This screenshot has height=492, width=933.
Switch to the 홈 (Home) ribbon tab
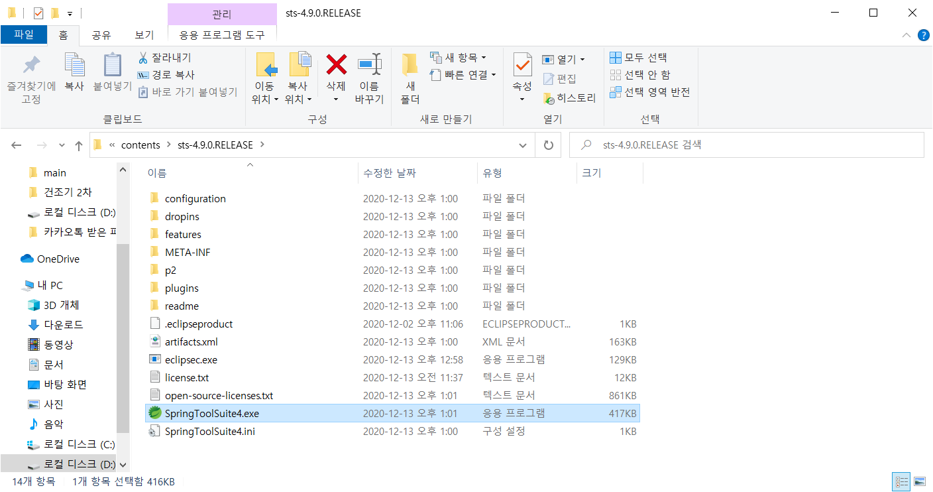pos(63,35)
